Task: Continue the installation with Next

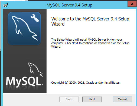Action: (92, 99)
